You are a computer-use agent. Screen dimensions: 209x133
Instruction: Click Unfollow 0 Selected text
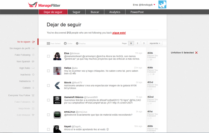point(182,53)
